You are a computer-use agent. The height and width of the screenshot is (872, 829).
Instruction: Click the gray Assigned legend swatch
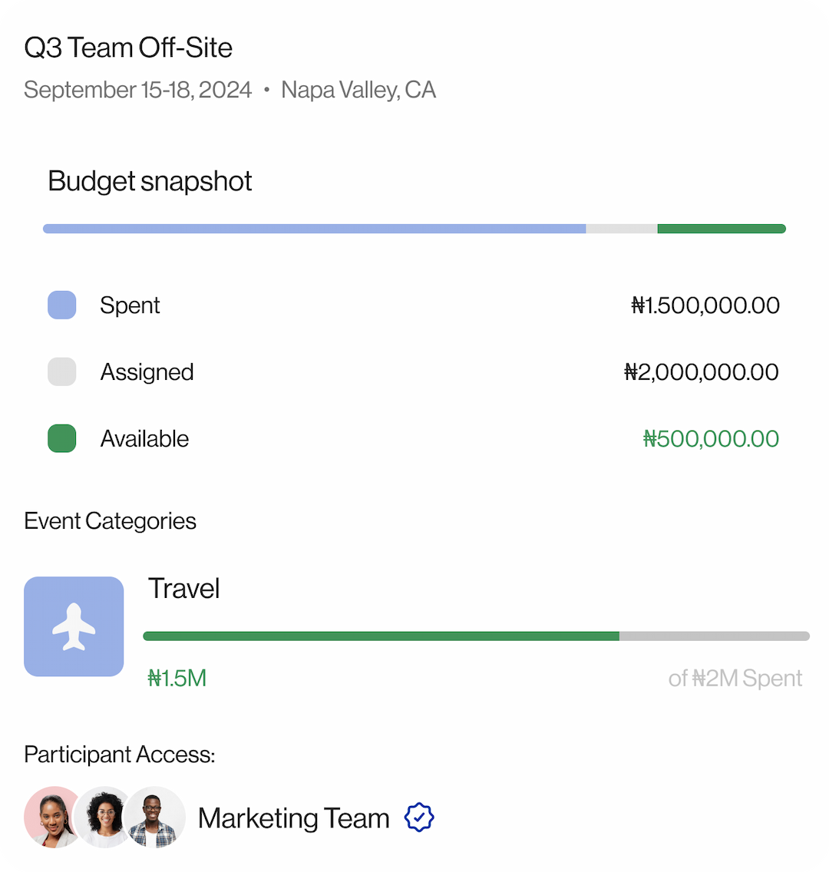[61, 372]
